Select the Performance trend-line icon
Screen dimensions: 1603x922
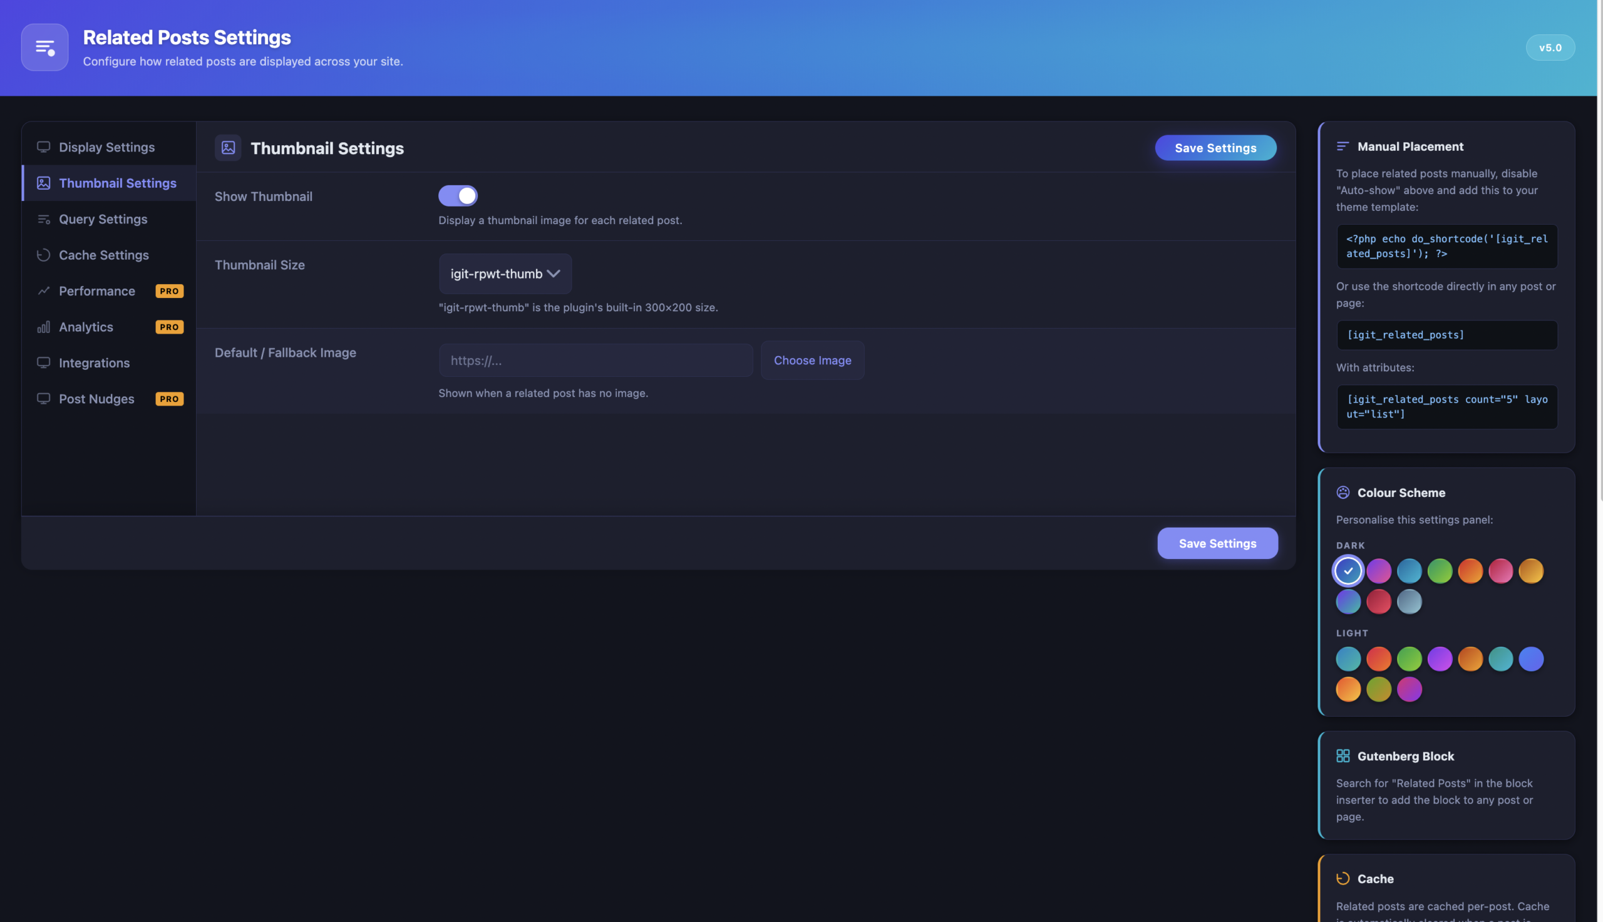click(43, 291)
